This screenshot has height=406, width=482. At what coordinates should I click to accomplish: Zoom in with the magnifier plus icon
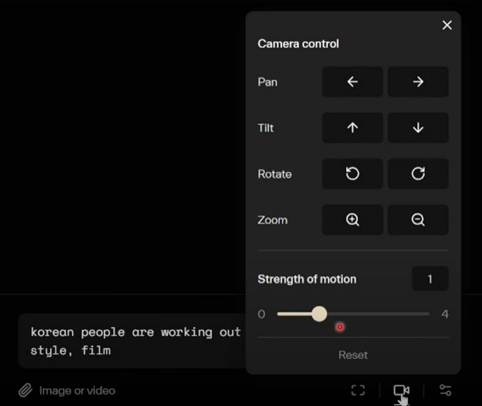click(353, 220)
